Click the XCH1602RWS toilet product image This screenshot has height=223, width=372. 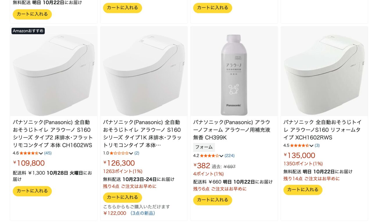coord(324,71)
